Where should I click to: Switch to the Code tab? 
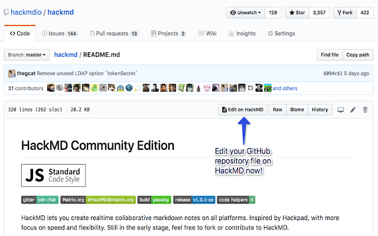pos(19,33)
